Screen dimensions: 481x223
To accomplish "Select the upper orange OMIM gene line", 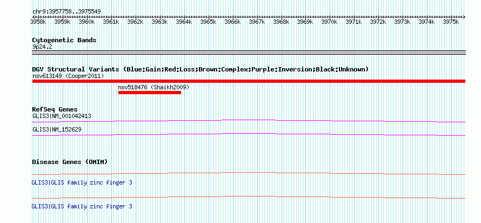I will pyautogui.click(x=249, y=174).
